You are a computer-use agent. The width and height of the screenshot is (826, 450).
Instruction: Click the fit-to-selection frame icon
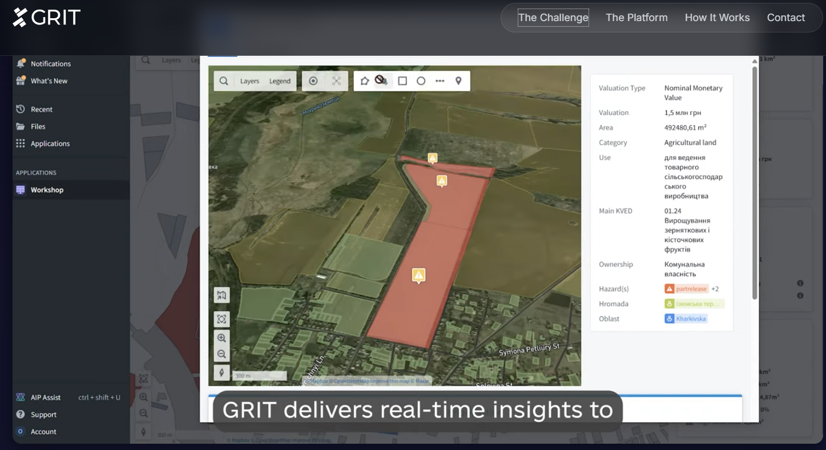click(221, 319)
